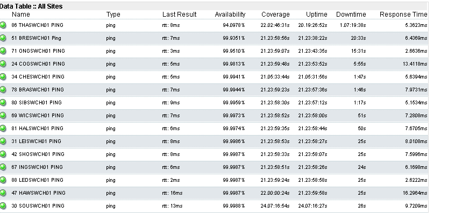Viewport: 462px width, 213px height.
Task: Open the 67 INGSWCH01 PING monitor
Action: point(37,167)
